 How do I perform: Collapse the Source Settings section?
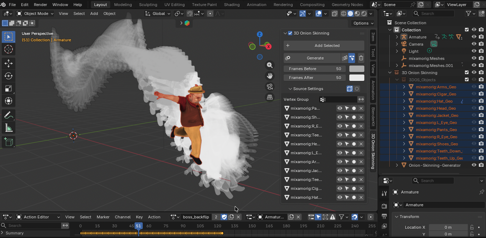coord(290,89)
